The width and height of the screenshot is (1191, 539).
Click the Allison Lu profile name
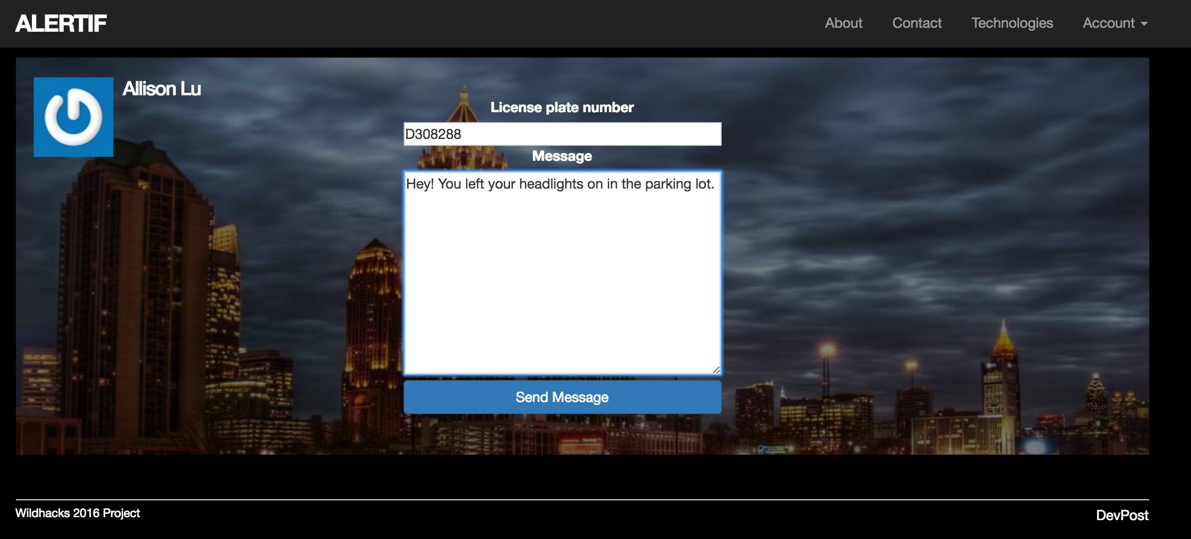tap(162, 89)
